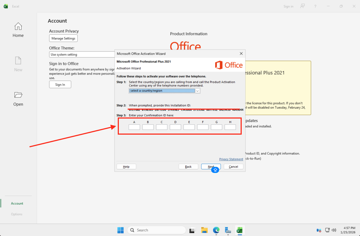Cancel the Activation Wizard
Screen dimensions: 360x236
[x=233, y=167]
